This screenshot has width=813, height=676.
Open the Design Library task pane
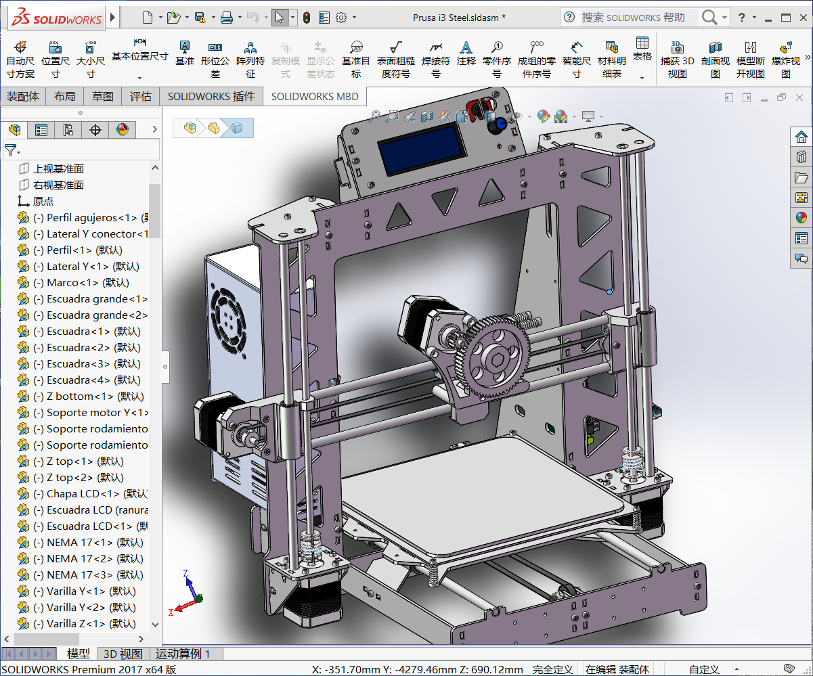(801, 158)
